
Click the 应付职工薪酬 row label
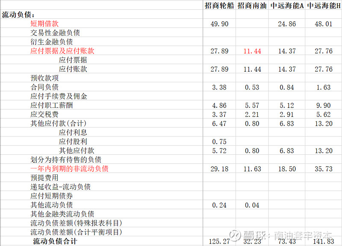51,105
